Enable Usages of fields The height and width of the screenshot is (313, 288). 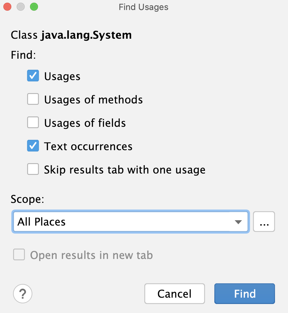pyautogui.click(x=33, y=122)
